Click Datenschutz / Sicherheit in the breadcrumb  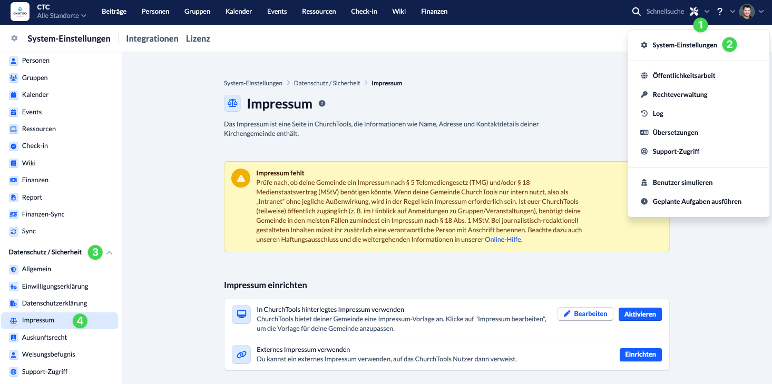[327, 83]
